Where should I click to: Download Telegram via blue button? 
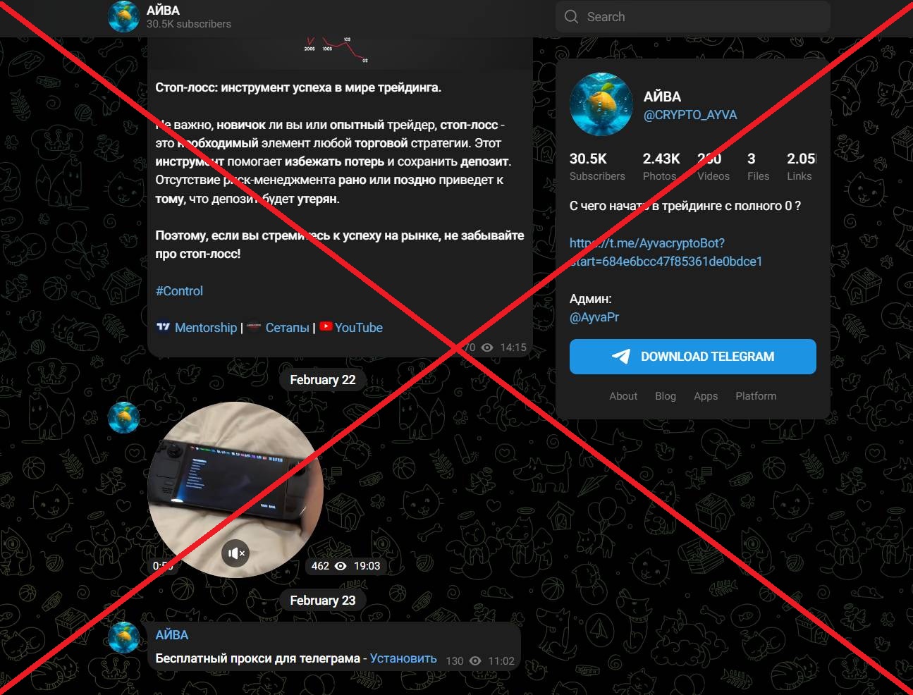coord(692,357)
